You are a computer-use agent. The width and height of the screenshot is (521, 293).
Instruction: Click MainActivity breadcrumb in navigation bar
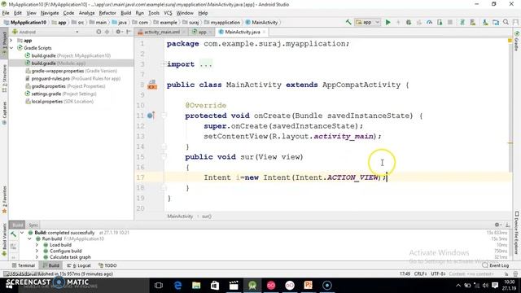tap(262, 22)
